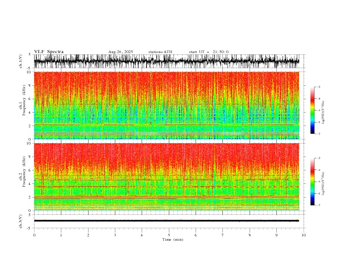Click the ch.1 Frequency (kHz) axis label
The height and width of the screenshot is (264, 342).
(x=22, y=100)
